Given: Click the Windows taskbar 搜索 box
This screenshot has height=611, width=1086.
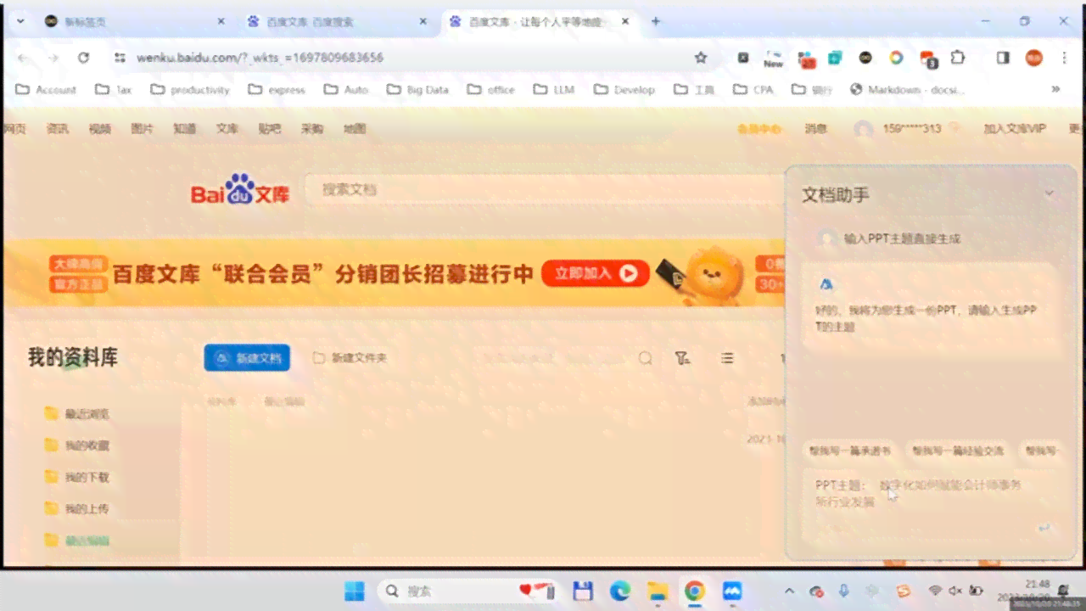Looking at the screenshot, I should [467, 591].
